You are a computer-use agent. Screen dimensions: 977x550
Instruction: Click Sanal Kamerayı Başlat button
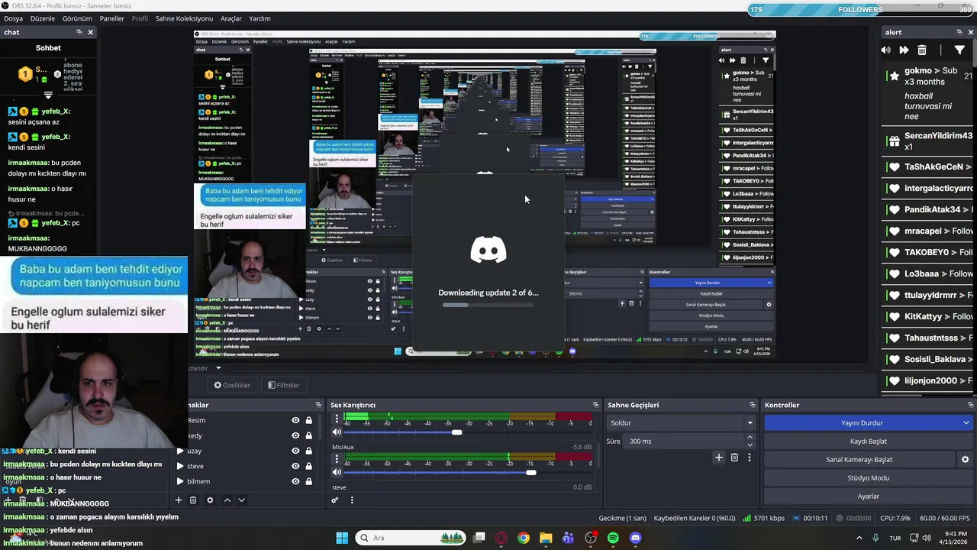tap(859, 459)
